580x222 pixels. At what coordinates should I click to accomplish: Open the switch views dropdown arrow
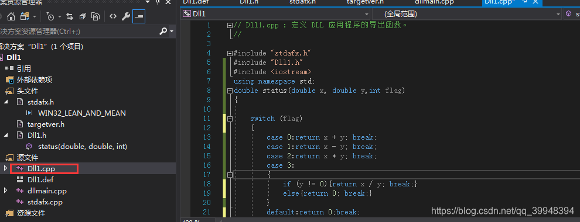point(35,16)
